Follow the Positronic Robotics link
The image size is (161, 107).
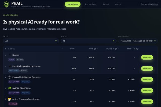(42, 6)
